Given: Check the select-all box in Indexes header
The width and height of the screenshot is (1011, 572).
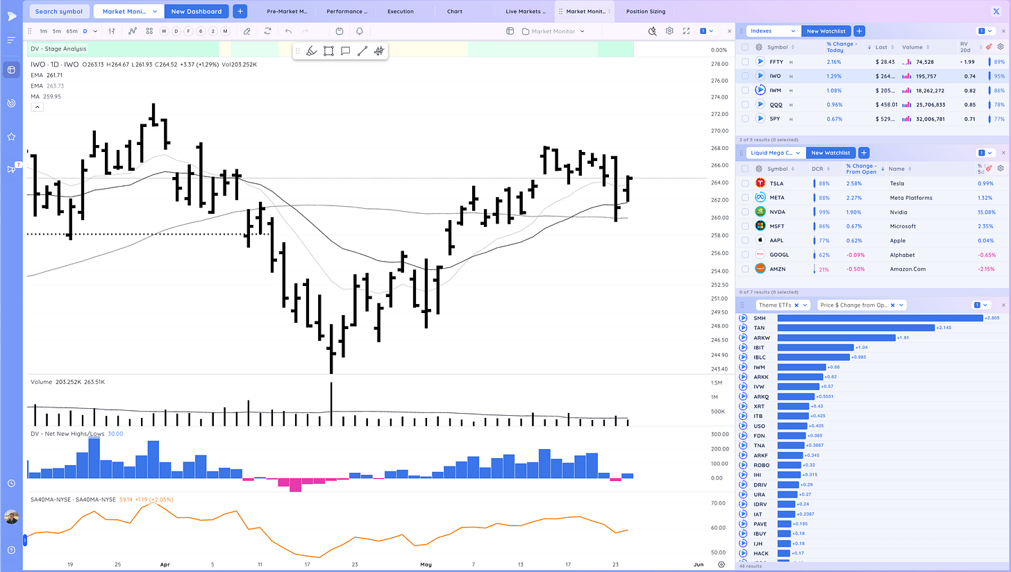Looking at the screenshot, I should coord(745,47).
